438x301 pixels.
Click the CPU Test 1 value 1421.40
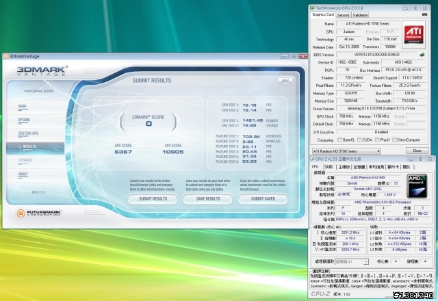click(253, 120)
